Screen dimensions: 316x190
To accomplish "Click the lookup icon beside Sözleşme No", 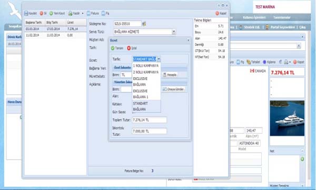I will (144, 24).
